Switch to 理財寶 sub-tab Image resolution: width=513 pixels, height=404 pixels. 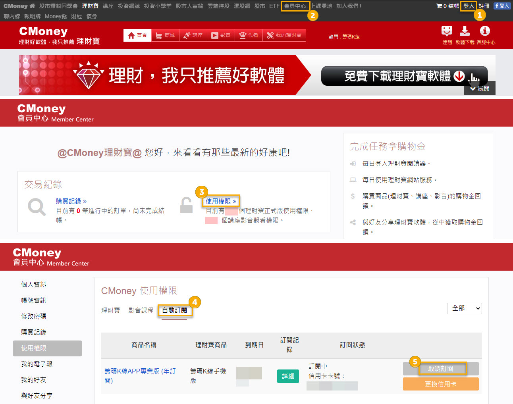(110, 310)
